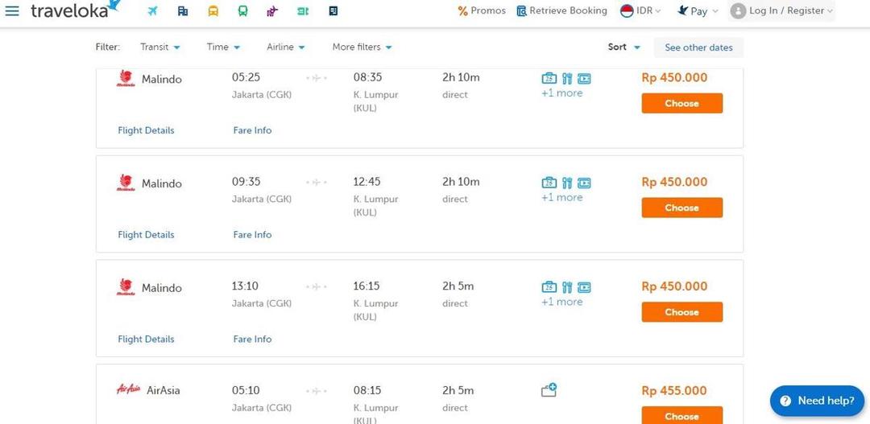Image resolution: width=870 pixels, height=424 pixels.
Task: Open the green Bus icon
Action: click(x=242, y=11)
